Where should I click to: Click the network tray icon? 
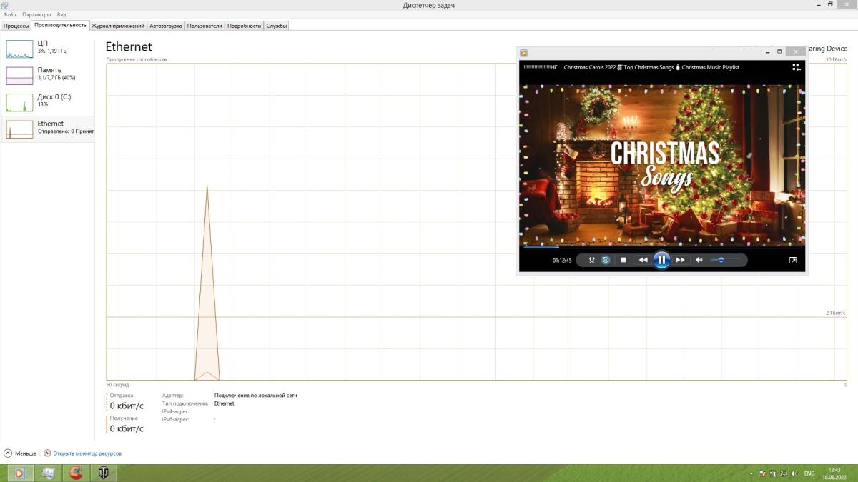[784, 473]
